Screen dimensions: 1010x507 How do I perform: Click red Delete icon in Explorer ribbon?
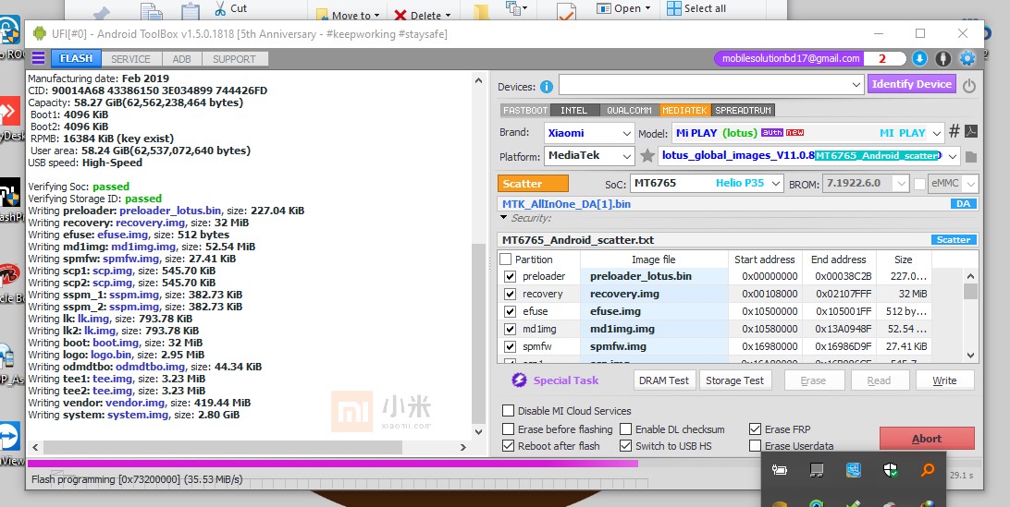pyautogui.click(x=400, y=16)
